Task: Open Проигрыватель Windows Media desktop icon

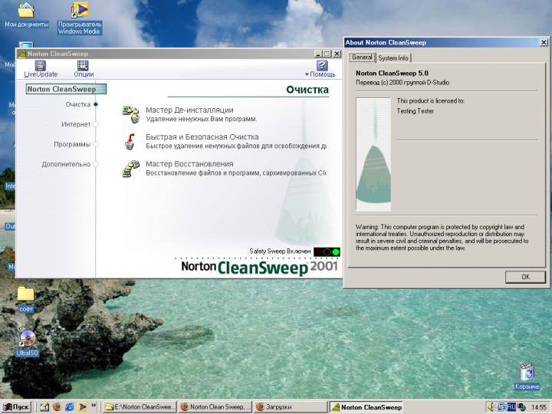Action: pyautogui.click(x=79, y=11)
